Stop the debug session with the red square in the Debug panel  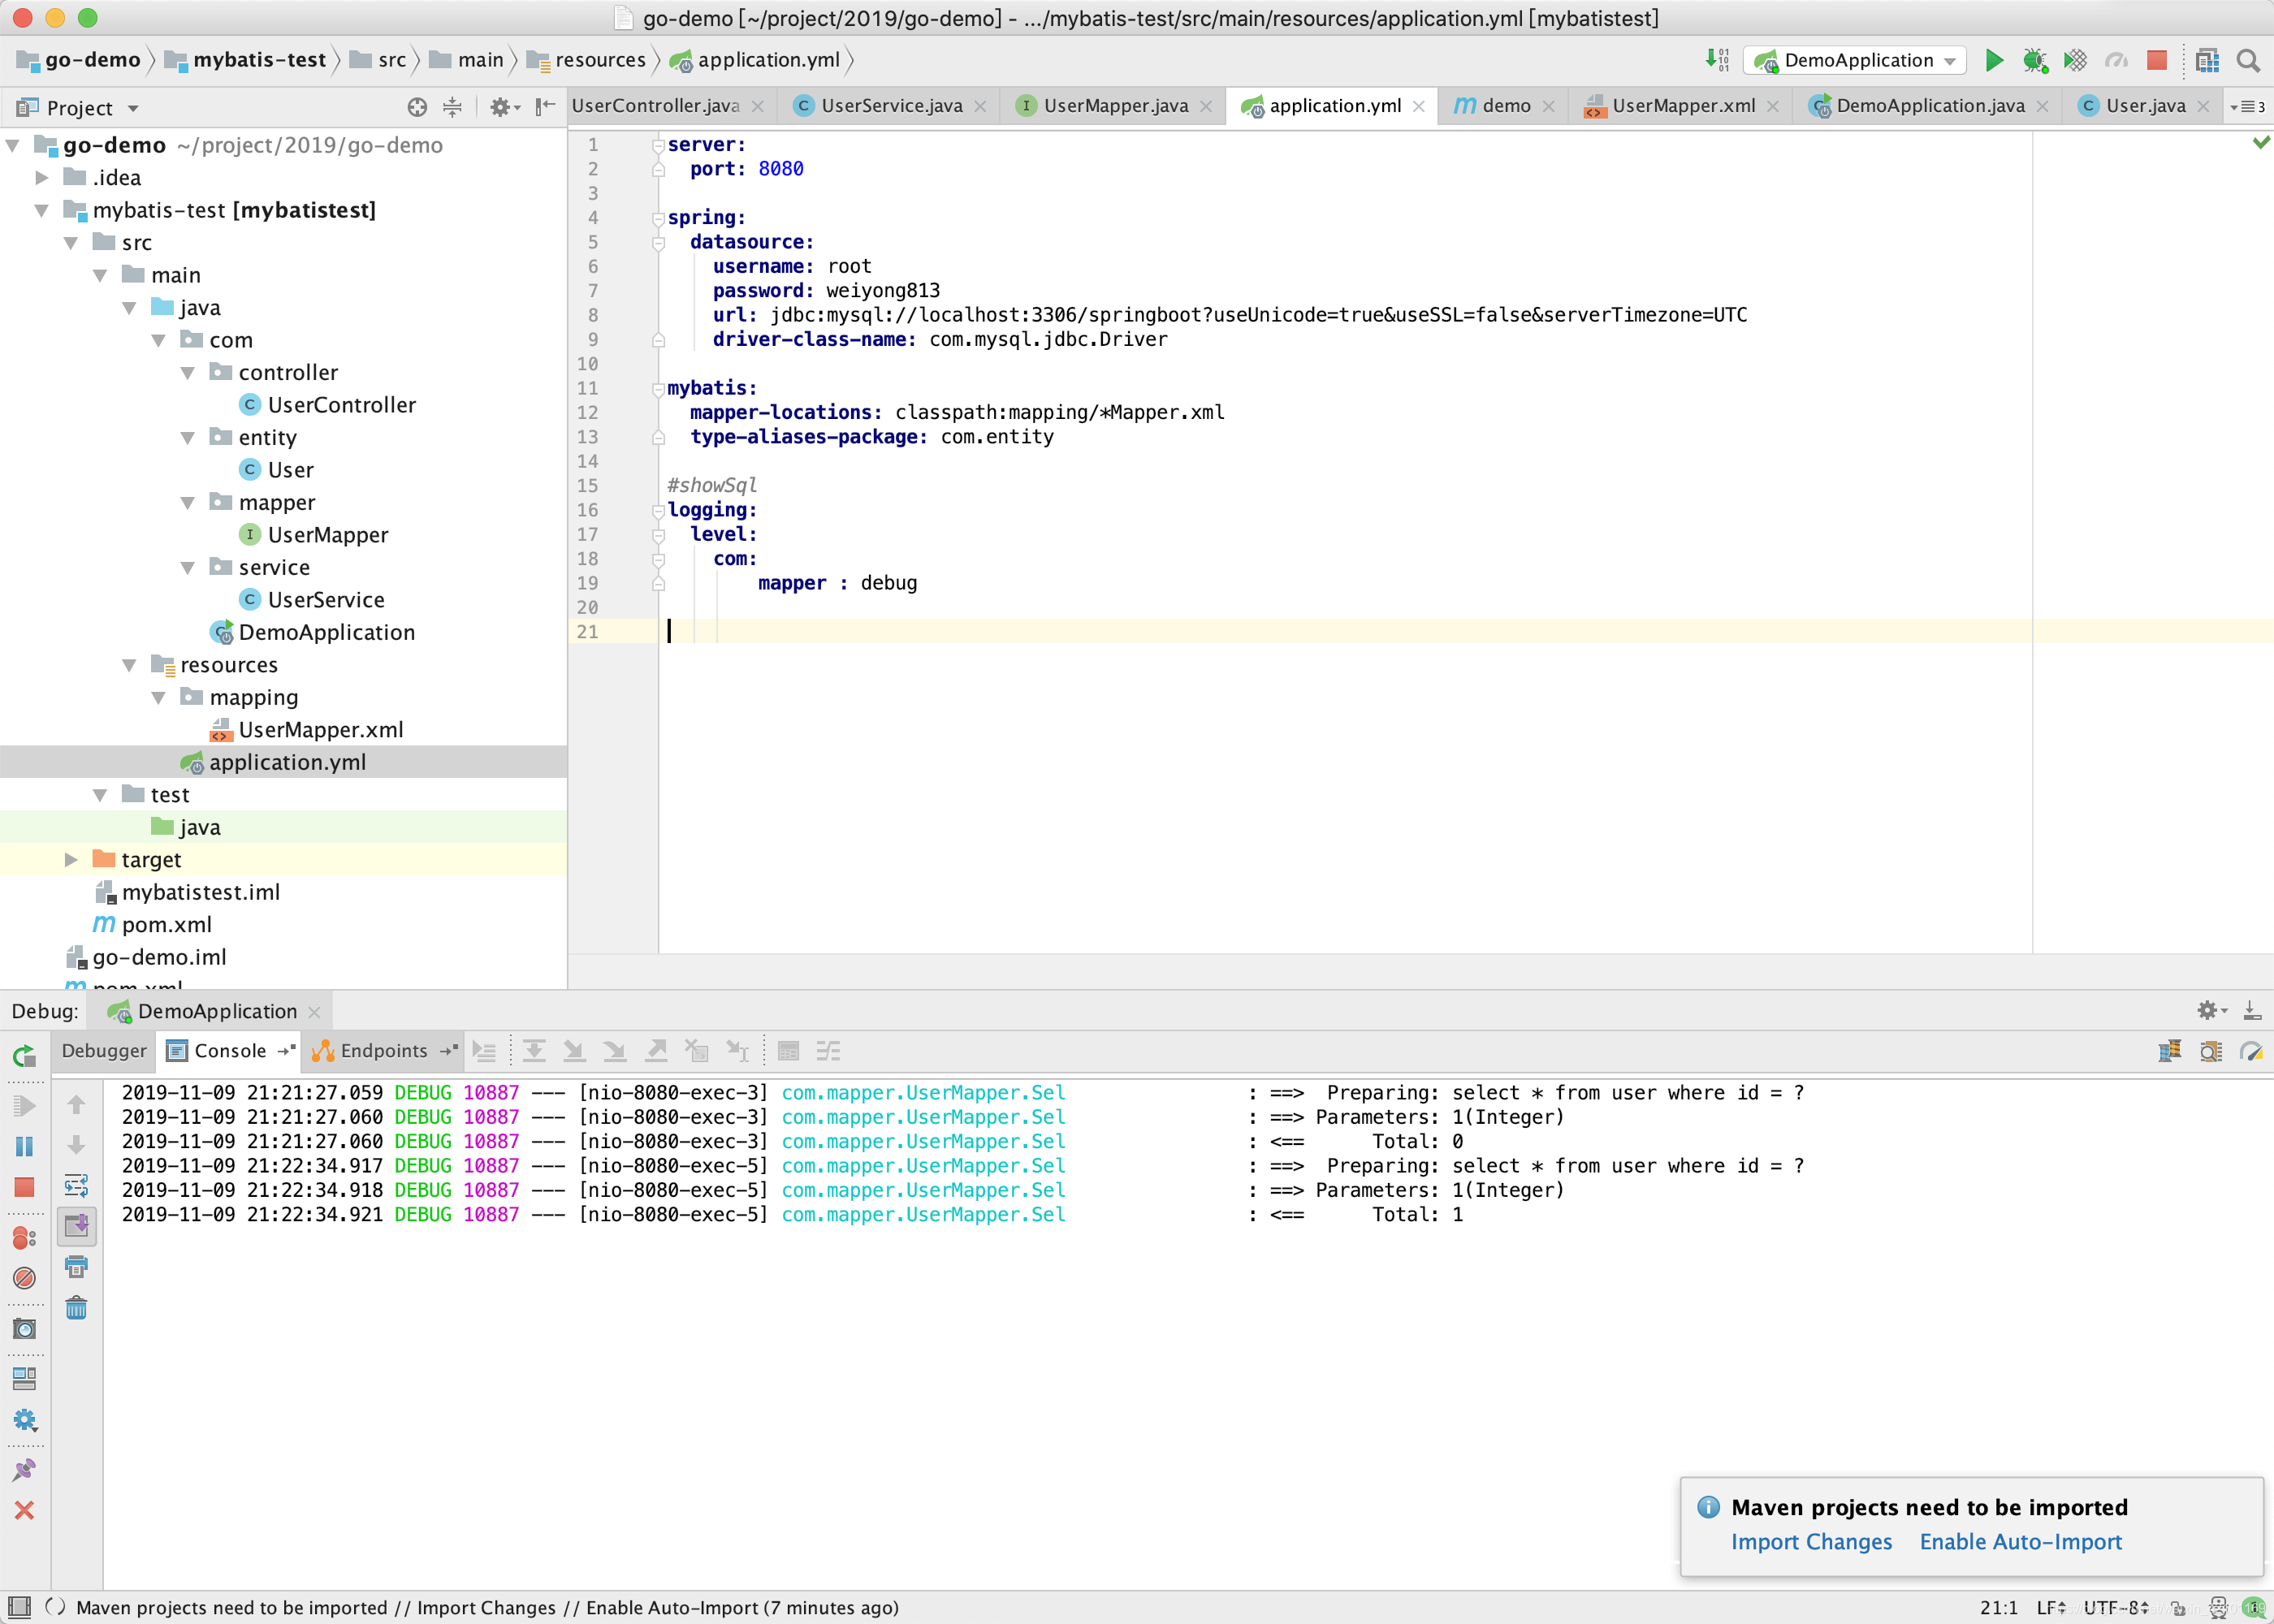(25, 1187)
